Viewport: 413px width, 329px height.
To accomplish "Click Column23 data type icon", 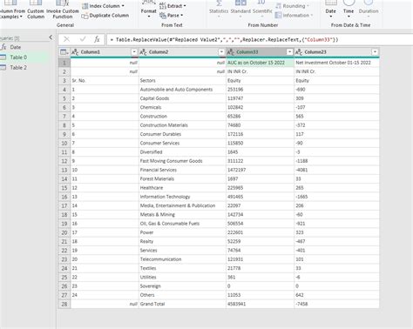I will coord(299,52).
